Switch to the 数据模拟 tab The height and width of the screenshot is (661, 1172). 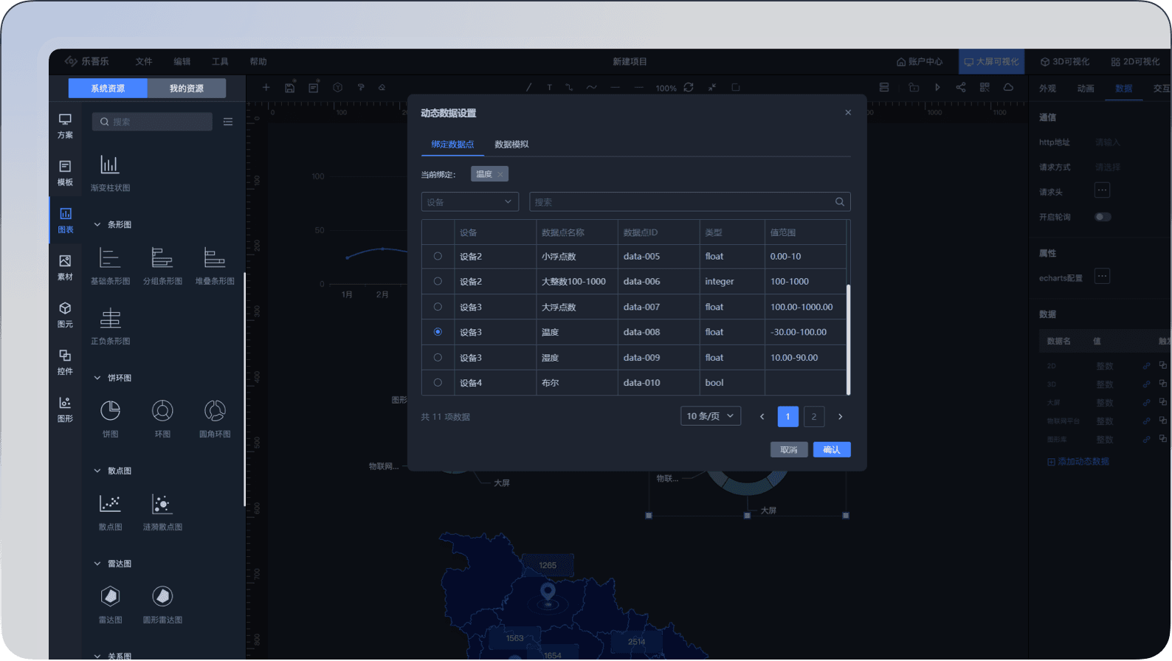[511, 145]
